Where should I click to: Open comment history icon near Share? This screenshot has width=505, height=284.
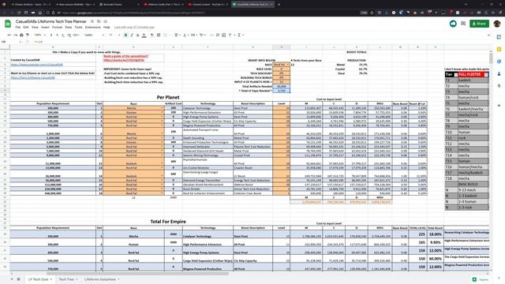click(463, 24)
